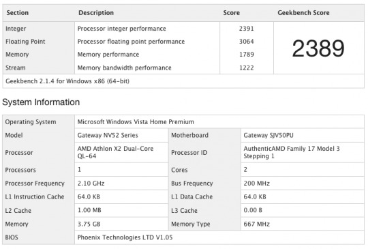The image size is (368, 249).
Task: Click the Score column header
Action: (232, 13)
